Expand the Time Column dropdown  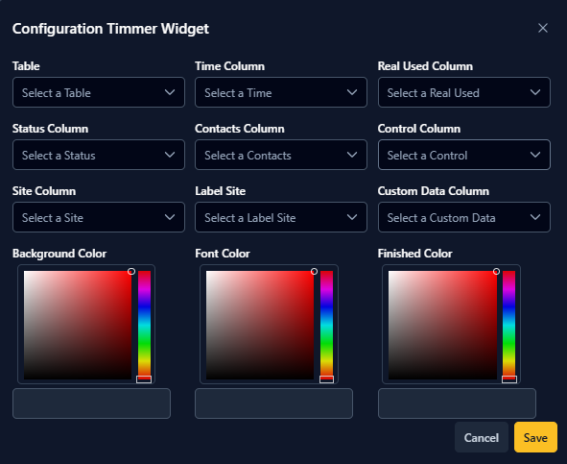point(281,92)
